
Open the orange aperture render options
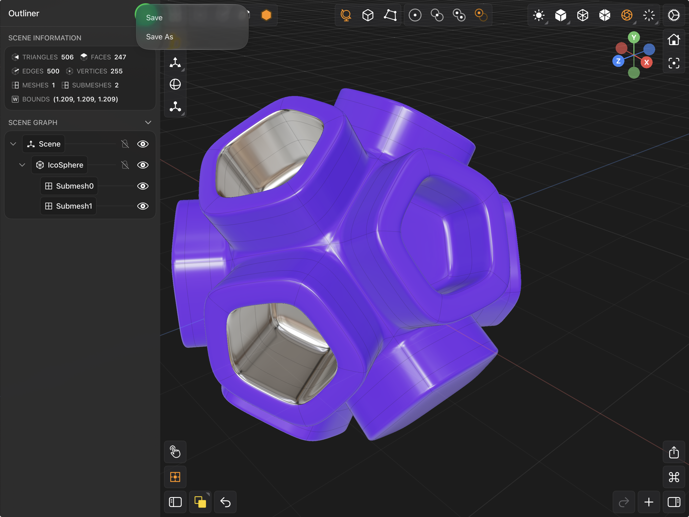pyautogui.click(x=627, y=15)
